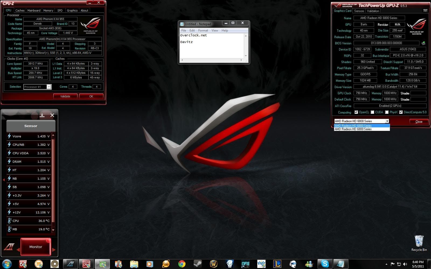The width and height of the screenshot is (431, 269).
Task: Click the Sensor header button in AI Suite
Action: click(x=31, y=126)
